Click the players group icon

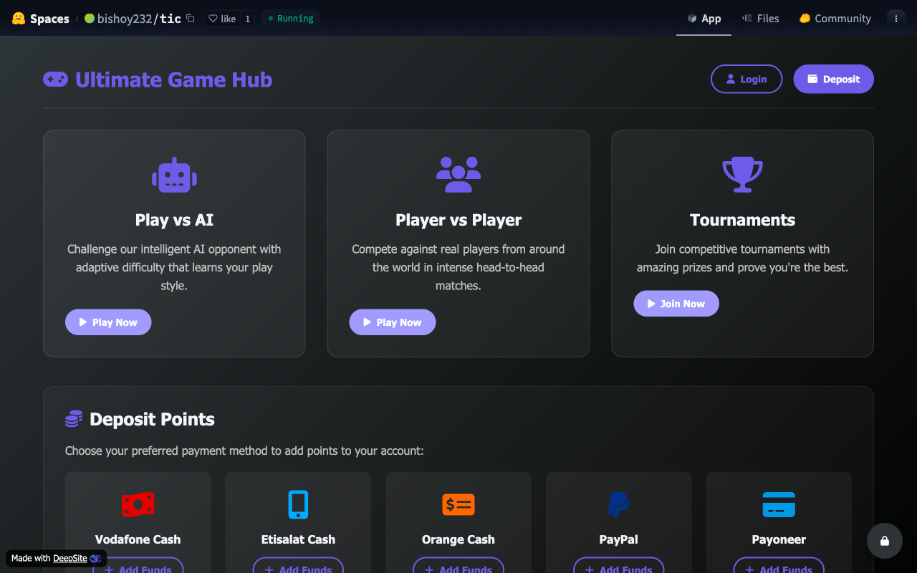pos(458,175)
